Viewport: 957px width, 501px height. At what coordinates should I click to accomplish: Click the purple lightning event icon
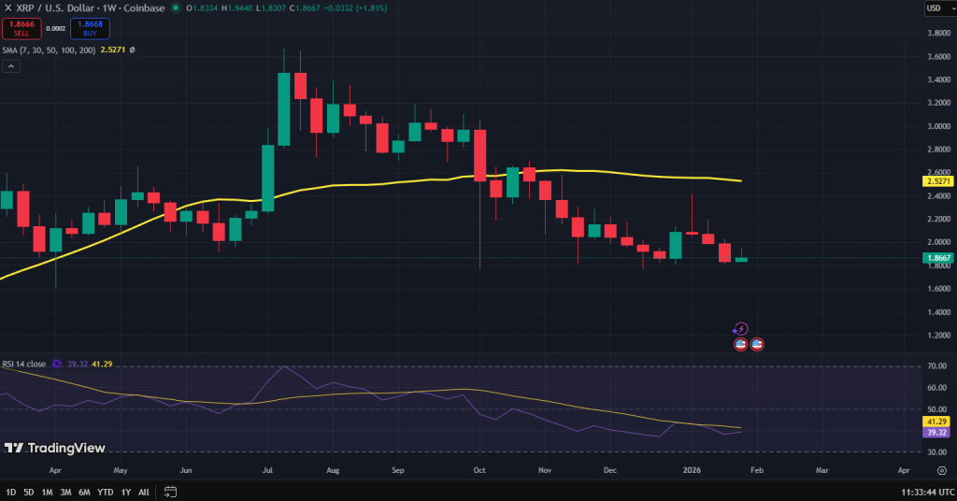[740, 329]
